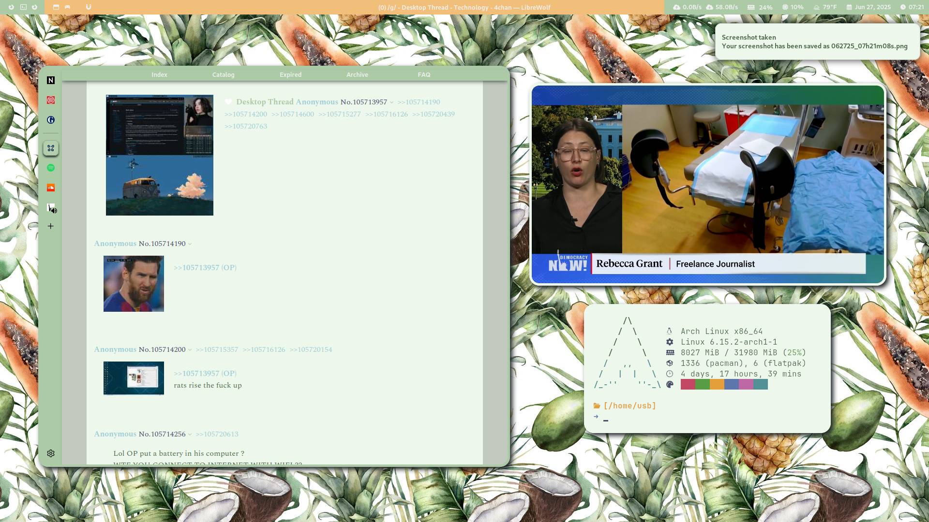Click the terminal icon in the top bar
Screen dimensions: 929x522
[x=23, y=7]
